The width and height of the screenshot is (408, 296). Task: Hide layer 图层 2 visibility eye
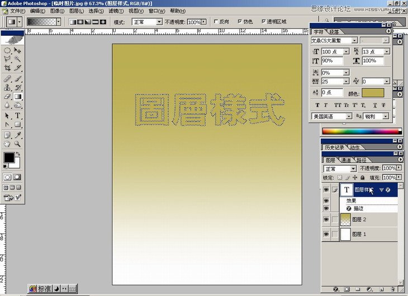click(326, 220)
